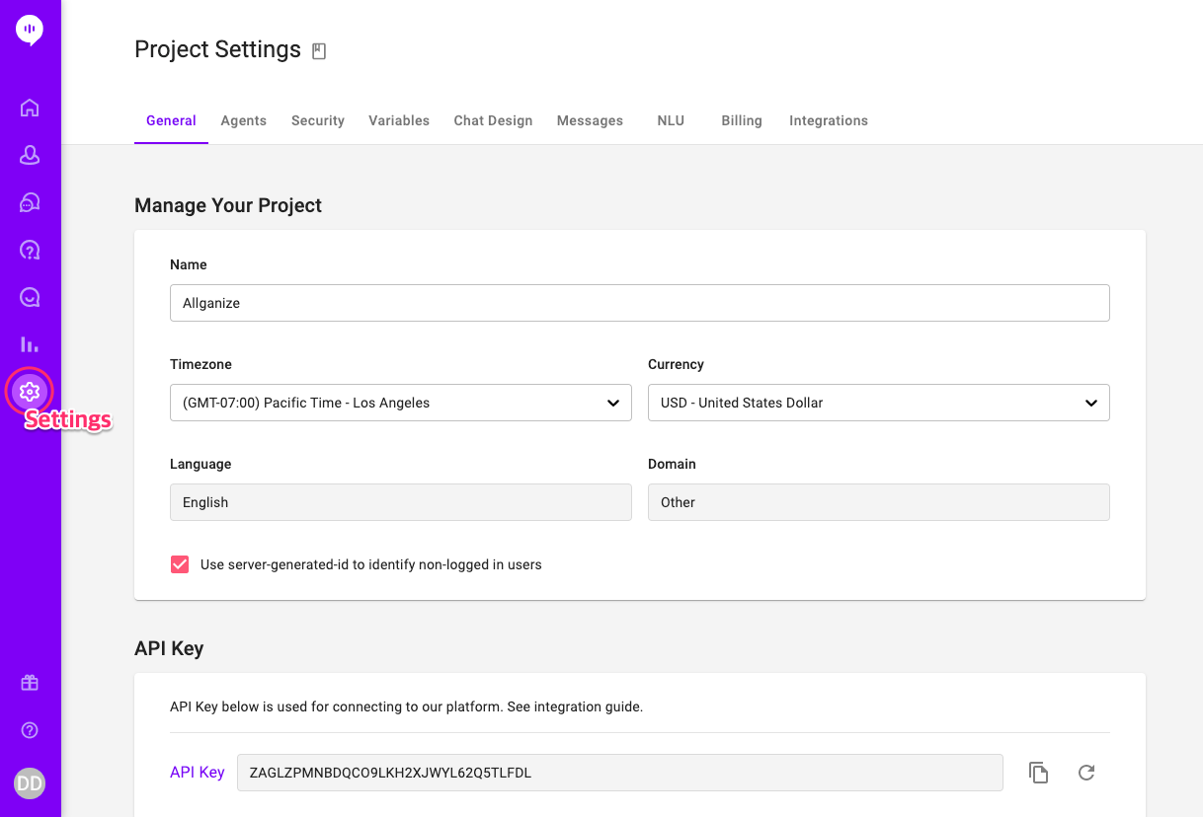View Analytics via the bar chart icon
1203x817 pixels.
30,343
